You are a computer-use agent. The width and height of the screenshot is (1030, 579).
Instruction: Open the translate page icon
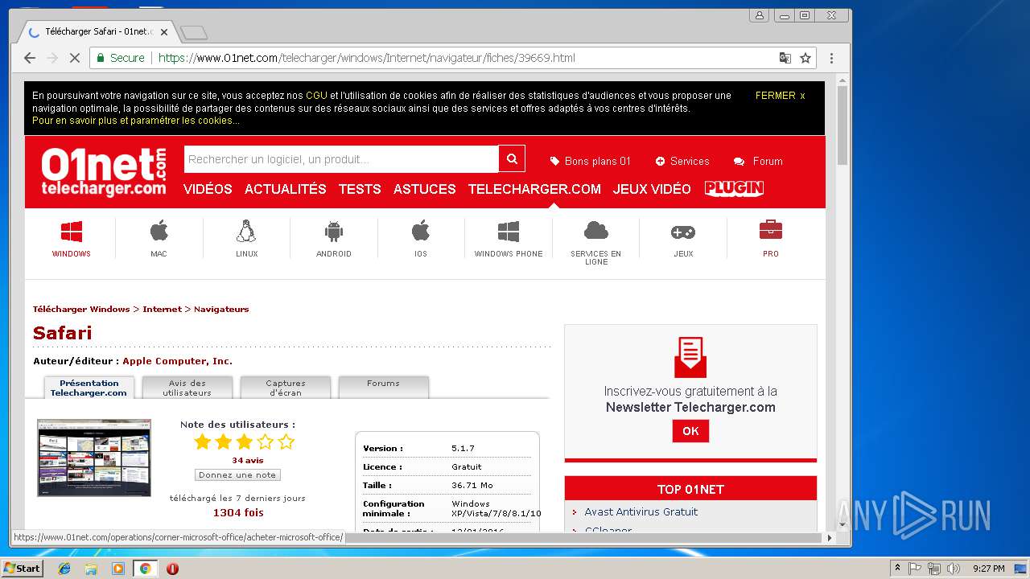pos(785,58)
